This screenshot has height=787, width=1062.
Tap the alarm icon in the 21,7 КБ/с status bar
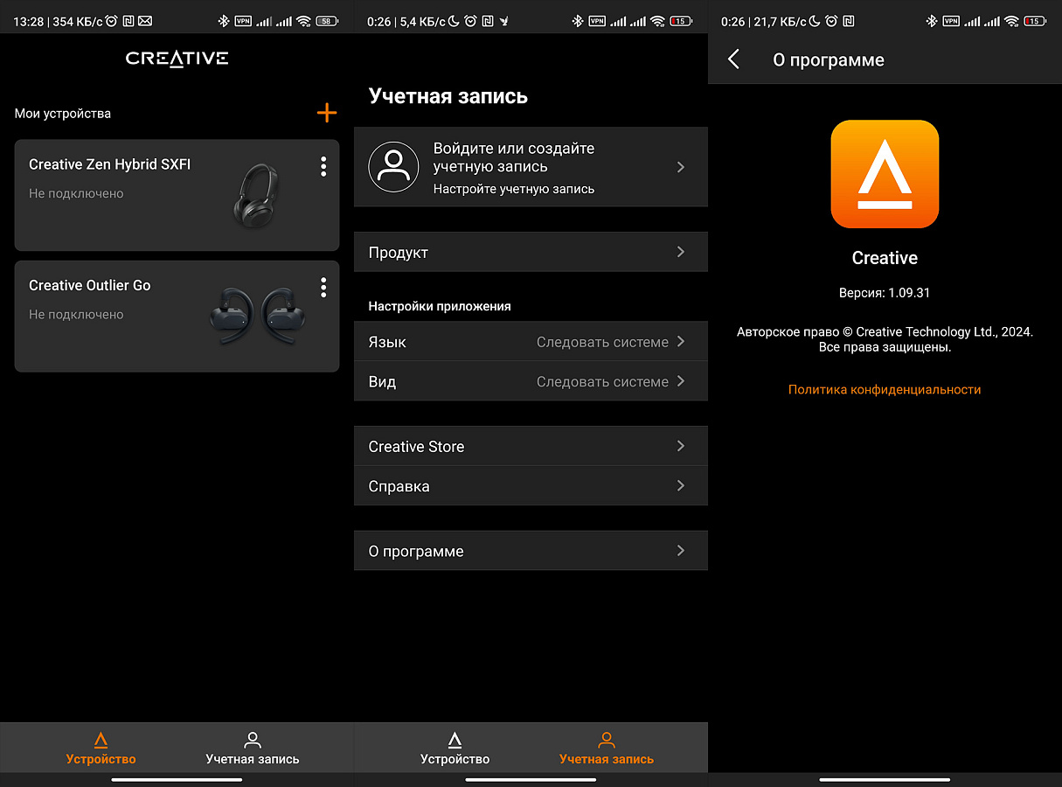click(831, 21)
